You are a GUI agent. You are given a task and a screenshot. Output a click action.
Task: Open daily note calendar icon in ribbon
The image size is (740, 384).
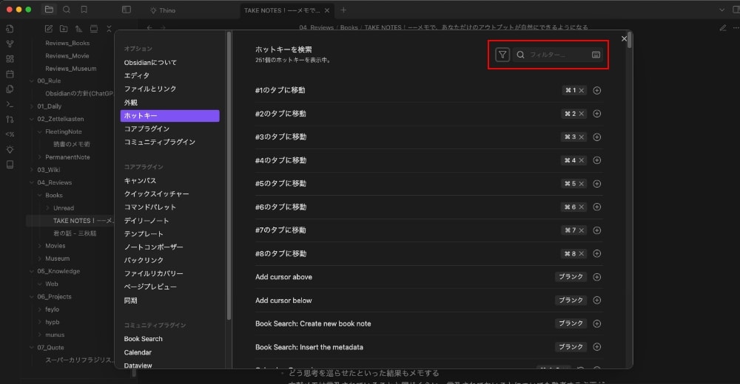pos(10,74)
